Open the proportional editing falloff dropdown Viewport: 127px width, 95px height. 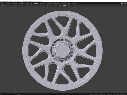click(x=71, y=6)
